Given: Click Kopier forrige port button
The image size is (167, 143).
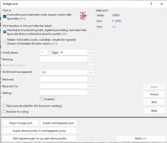Looking at the screenshot, I should pyautogui.click(x=21, y=123).
